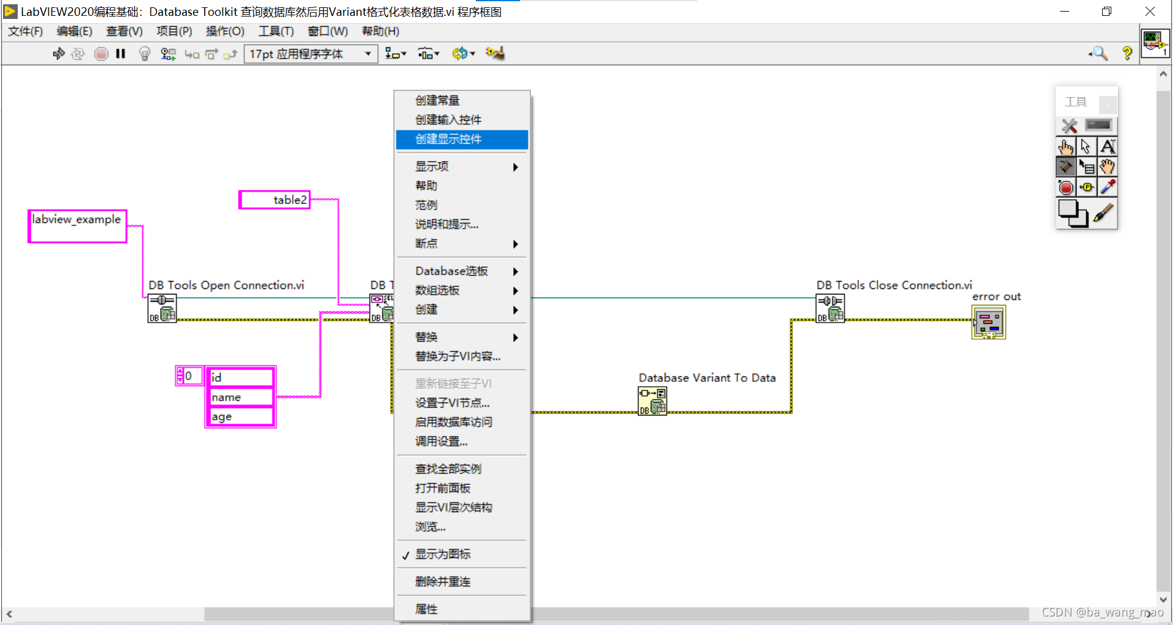Close the 工具 tools palette
The height and width of the screenshot is (625, 1173).
tap(1108, 104)
